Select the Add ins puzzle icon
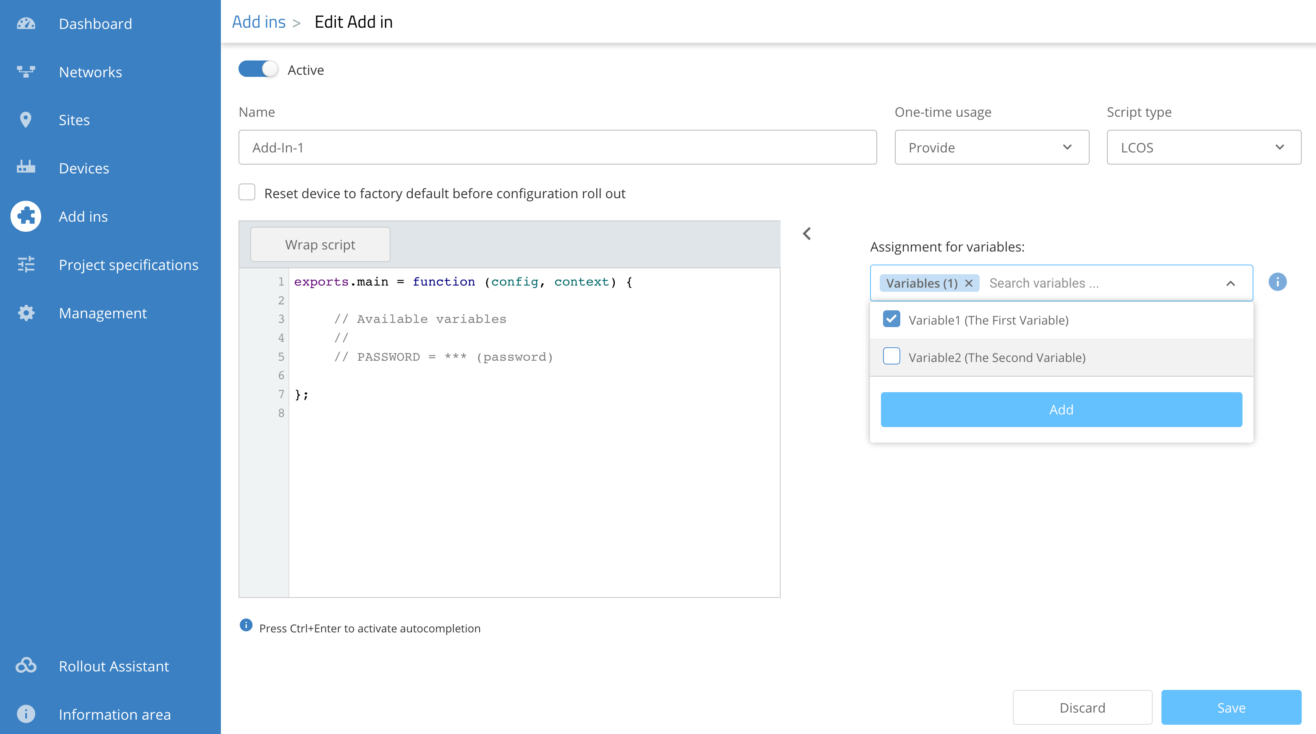 pos(26,216)
